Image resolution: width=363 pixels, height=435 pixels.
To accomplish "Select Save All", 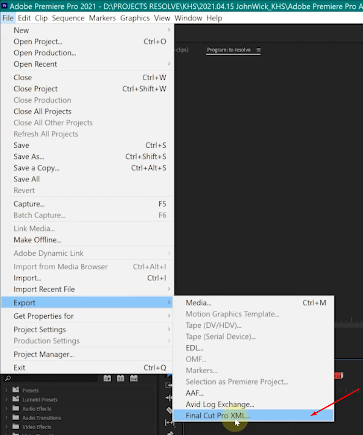I will 87,179.
